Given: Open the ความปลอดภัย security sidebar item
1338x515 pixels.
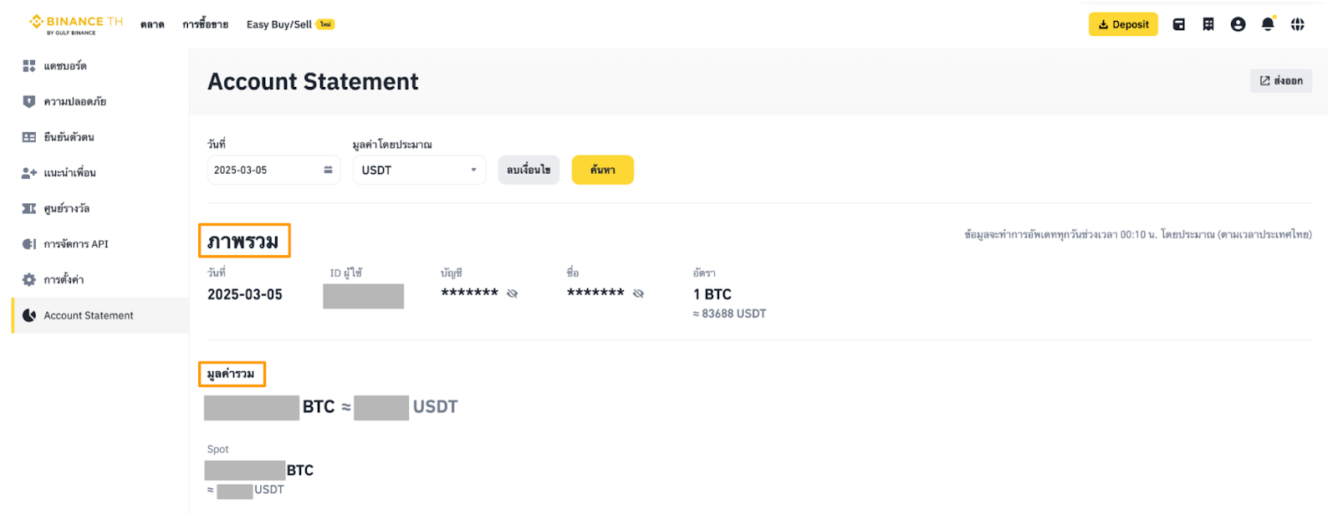Looking at the screenshot, I should pos(74,102).
